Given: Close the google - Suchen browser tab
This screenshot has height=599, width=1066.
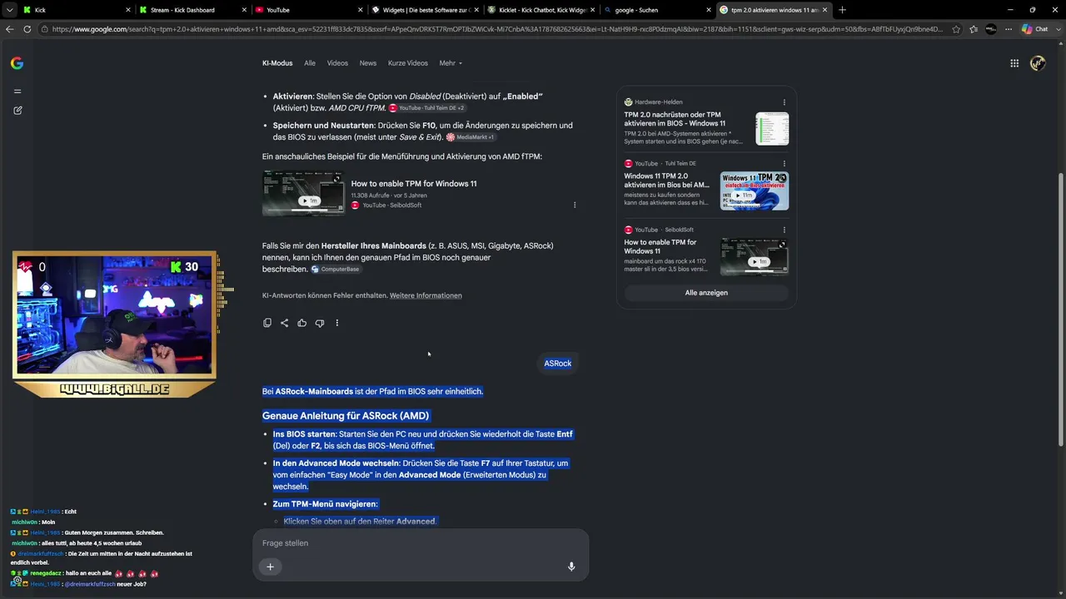Looking at the screenshot, I should (707, 10).
